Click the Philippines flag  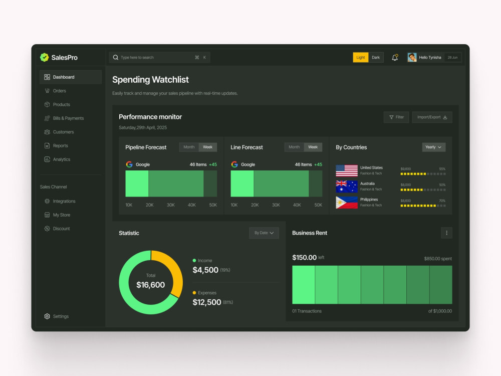(347, 203)
